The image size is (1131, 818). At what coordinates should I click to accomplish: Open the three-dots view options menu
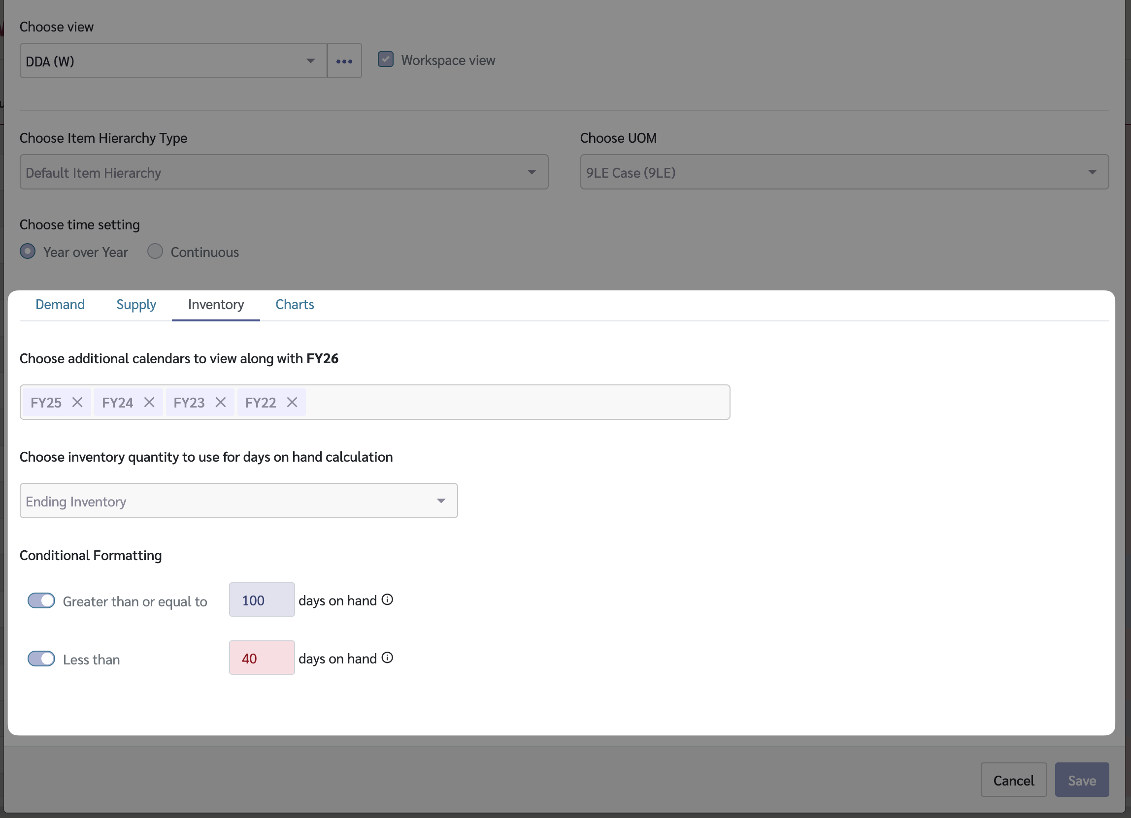click(344, 61)
